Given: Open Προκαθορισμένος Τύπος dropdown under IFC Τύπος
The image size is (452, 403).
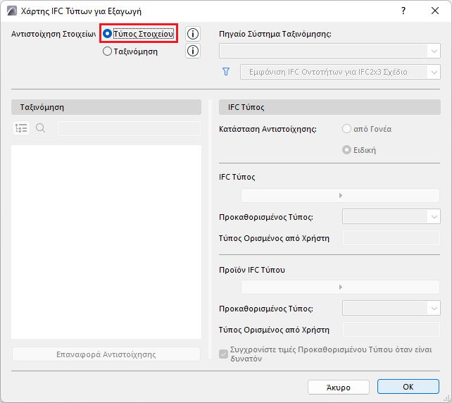Looking at the screenshot, I should pos(391,216).
